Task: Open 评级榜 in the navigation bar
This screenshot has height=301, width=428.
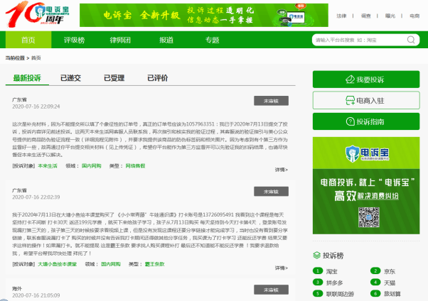Action: click(74, 40)
